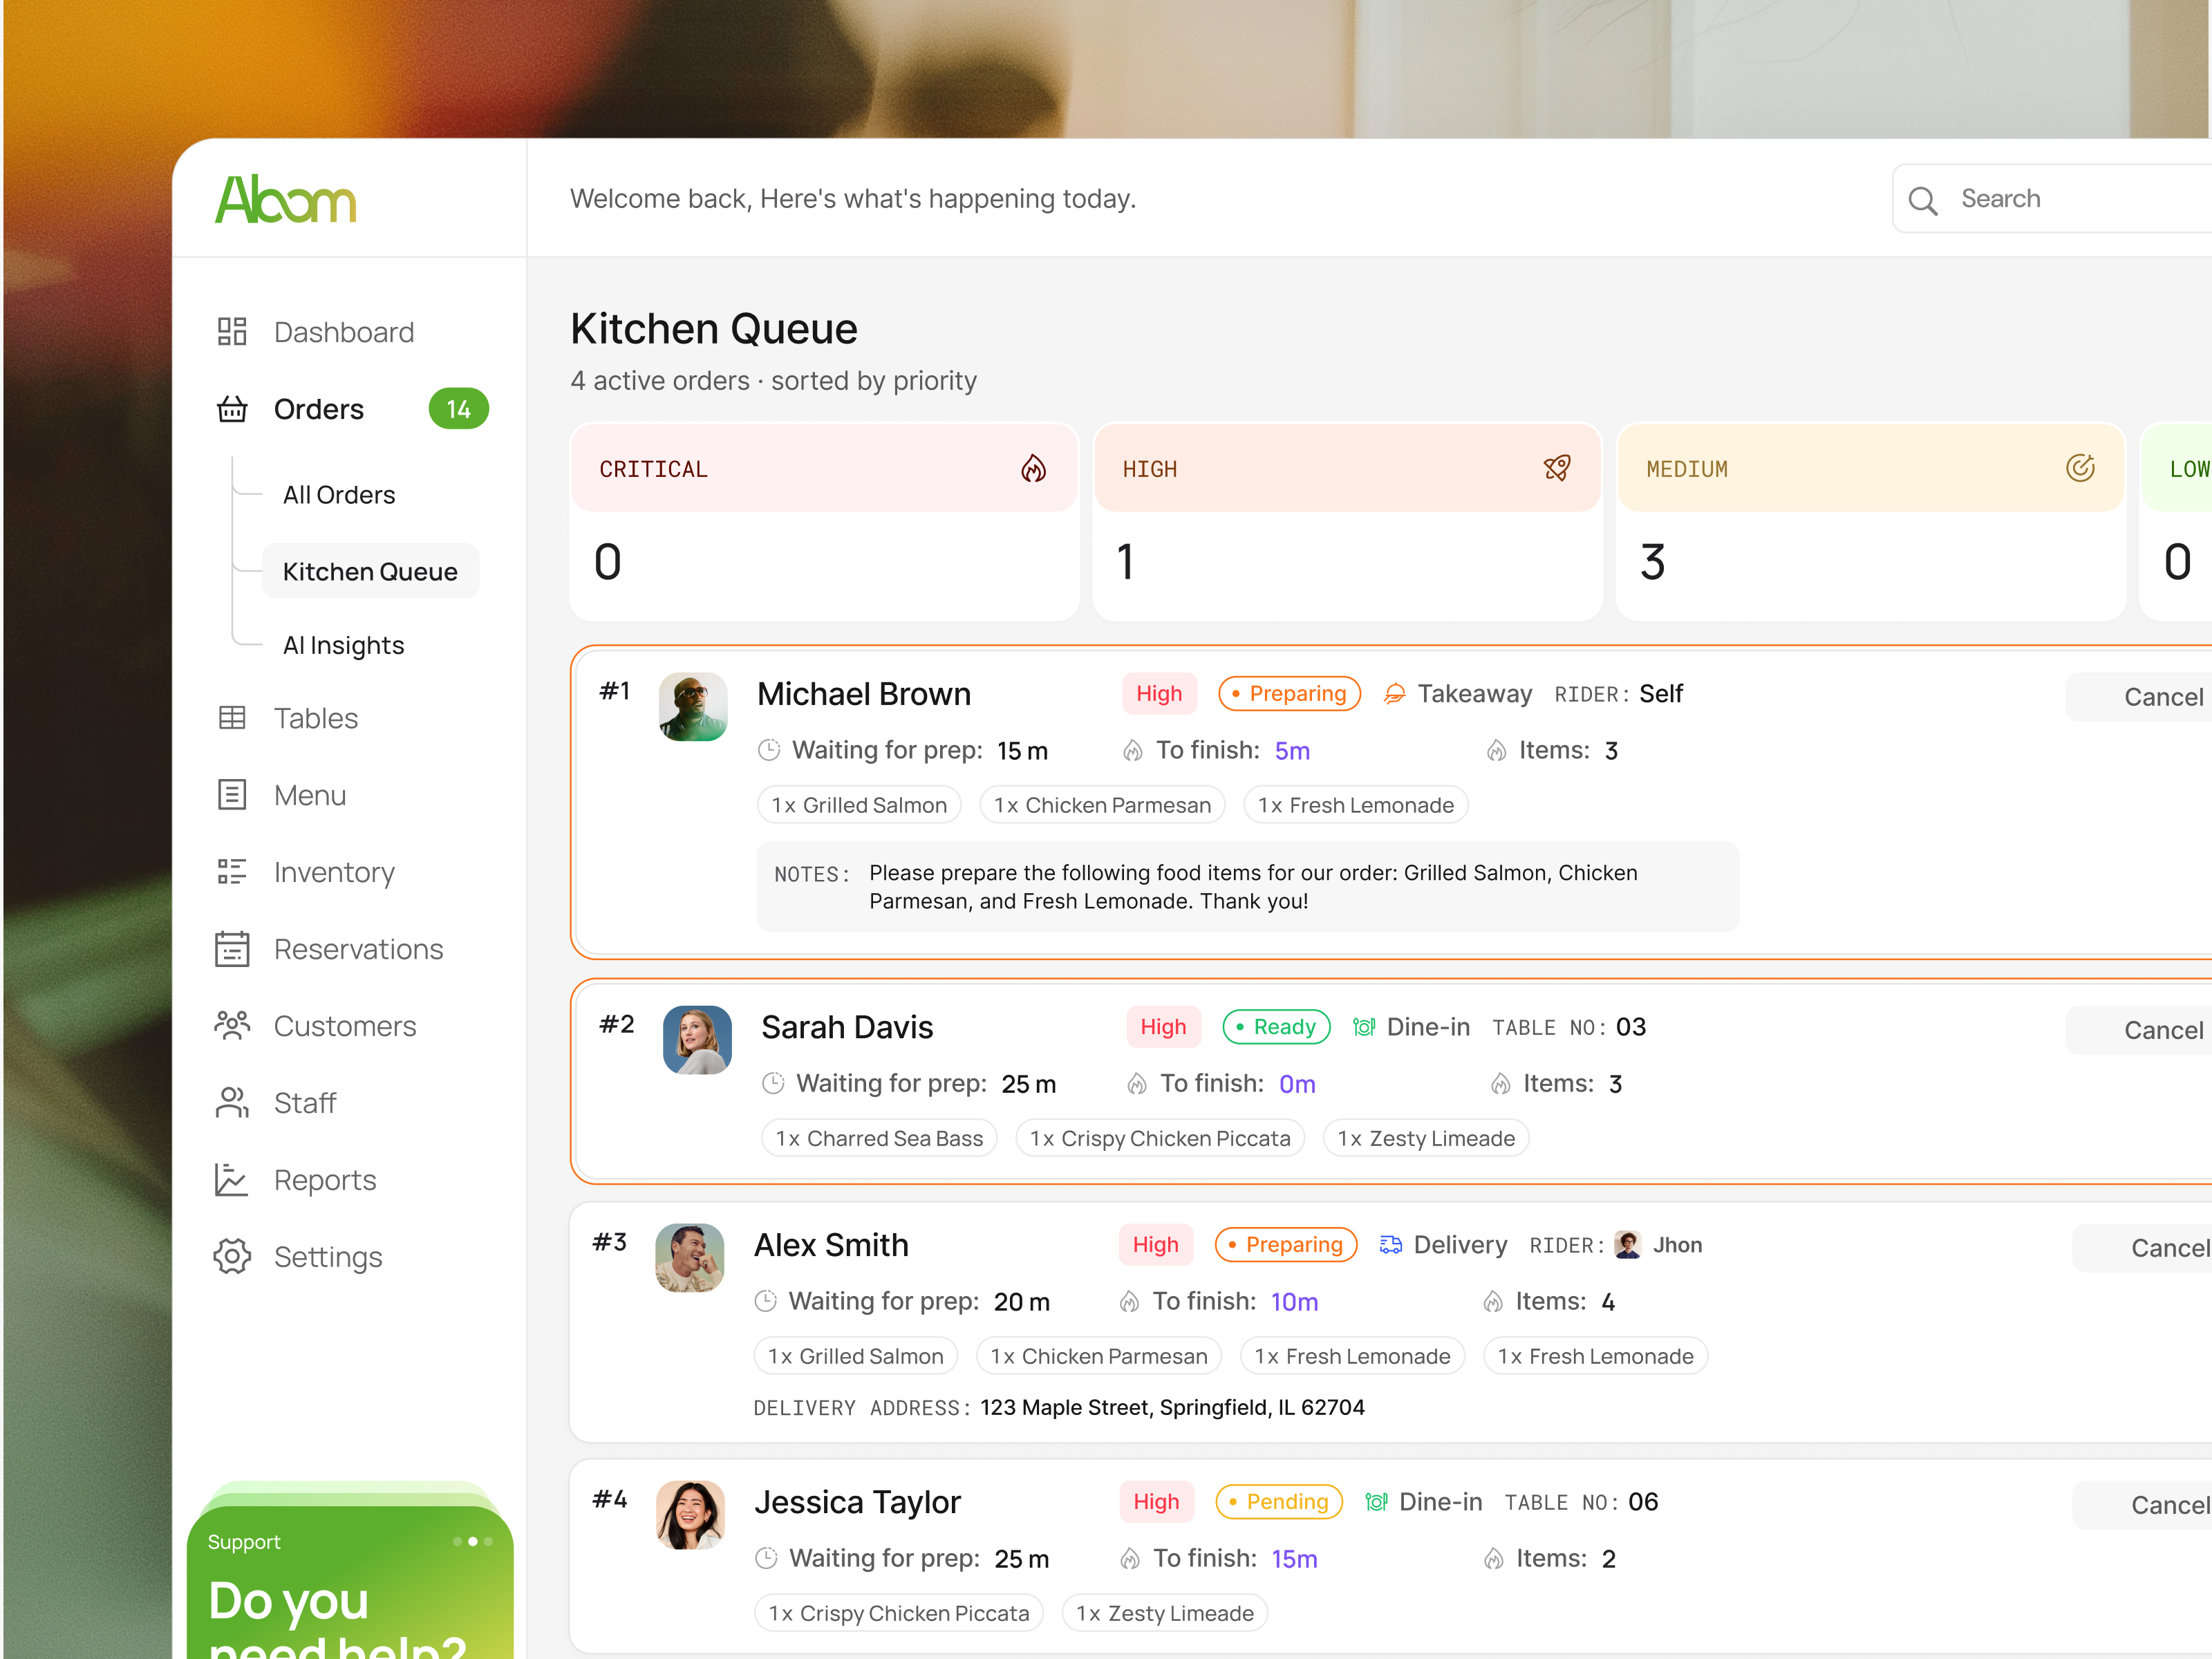The image size is (2212, 1659).
Task: Open AI Insights under Orders
Action: (342, 645)
